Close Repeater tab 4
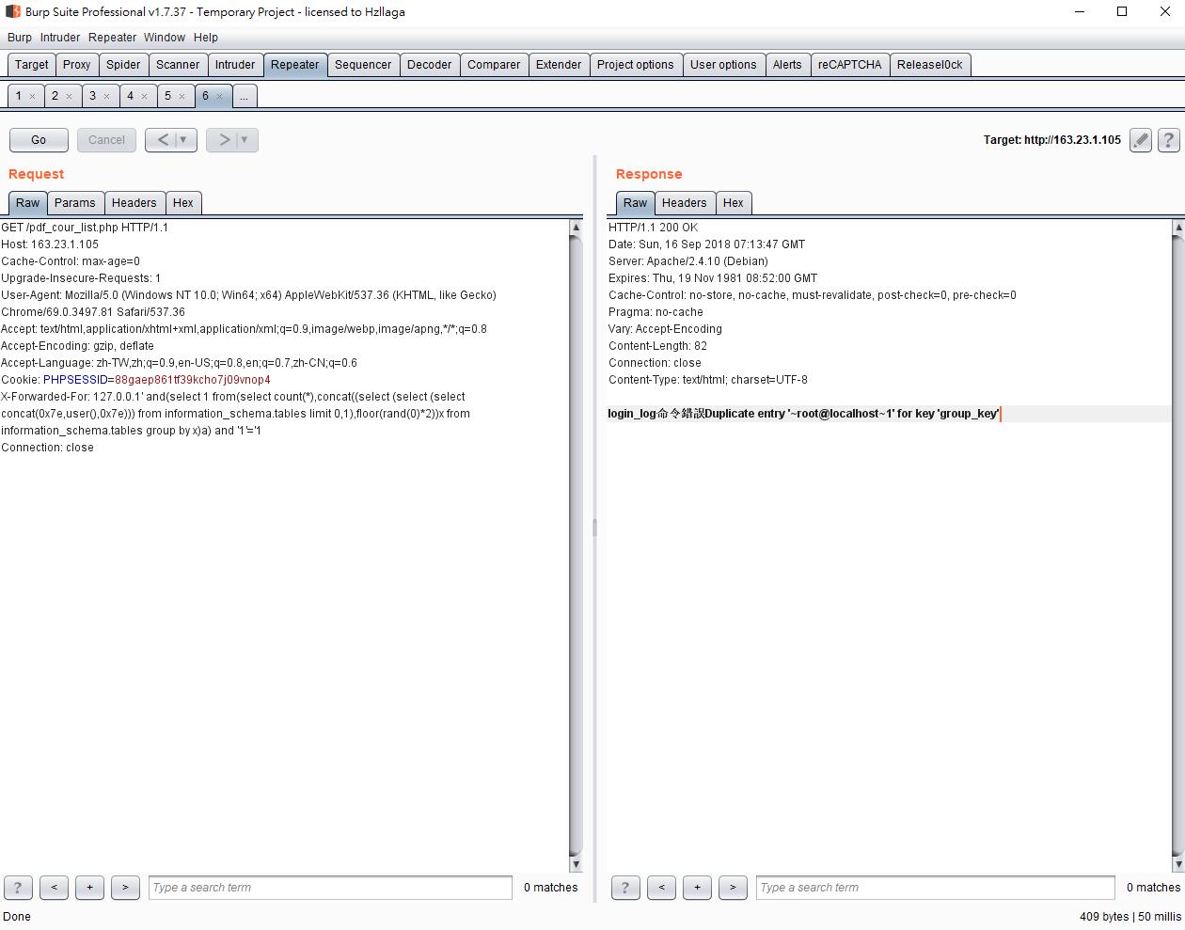 (144, 96)
